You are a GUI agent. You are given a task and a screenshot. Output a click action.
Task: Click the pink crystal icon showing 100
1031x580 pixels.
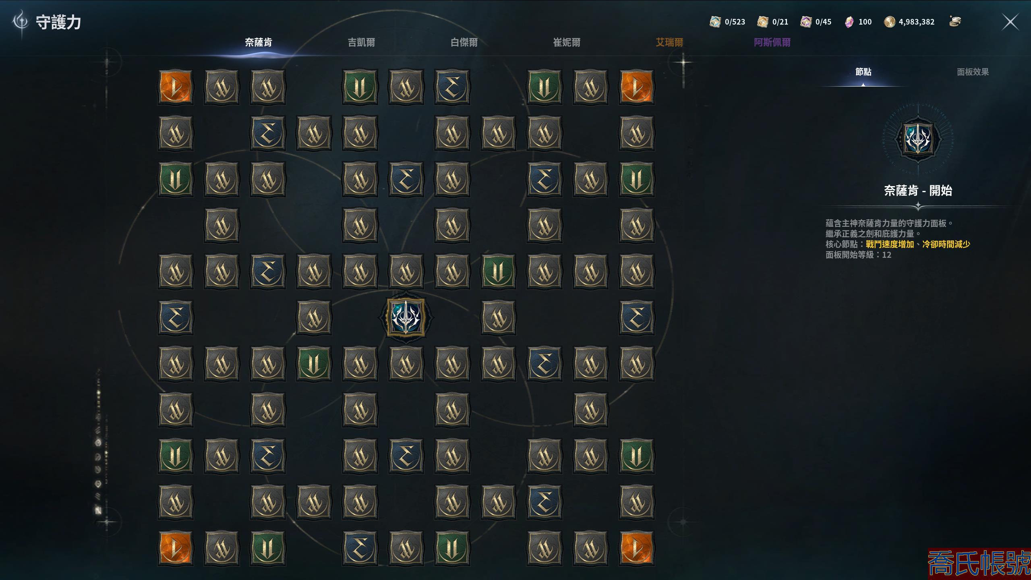(x=849, y=22)
